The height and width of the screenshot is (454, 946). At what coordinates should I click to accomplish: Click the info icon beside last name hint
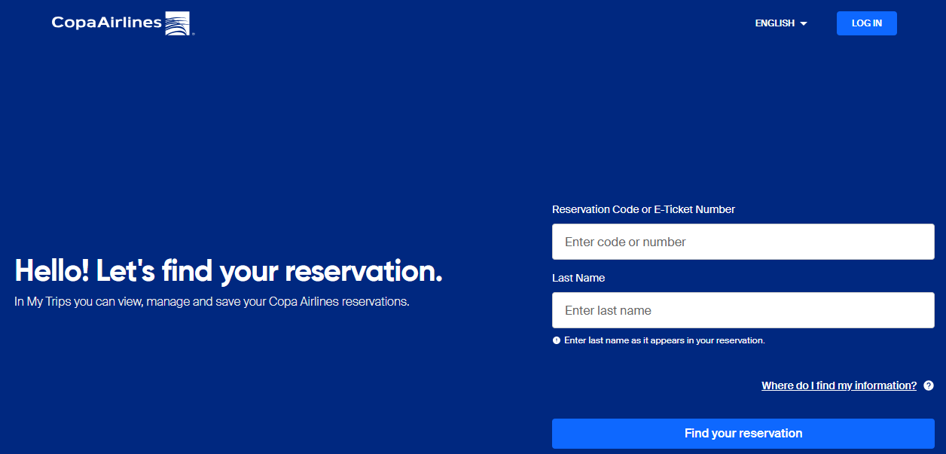pos(557,340)
